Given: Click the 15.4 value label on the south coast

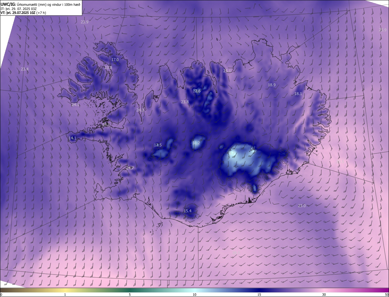Looking at the screenshot, I should coord(188,211).
